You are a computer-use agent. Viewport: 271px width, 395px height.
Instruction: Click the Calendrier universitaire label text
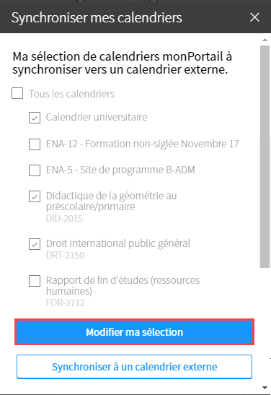tap(97, 117)
